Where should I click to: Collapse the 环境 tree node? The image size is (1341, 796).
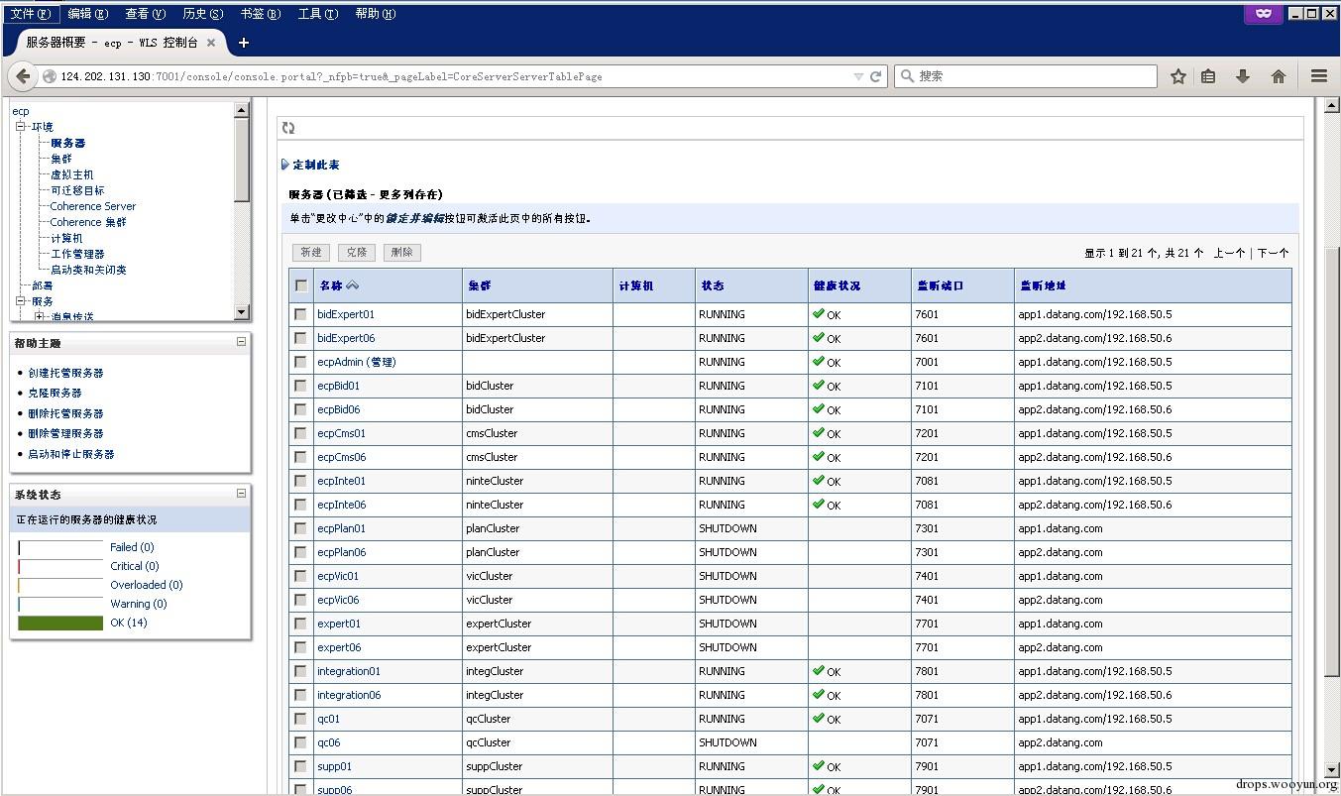click(21, 127)
